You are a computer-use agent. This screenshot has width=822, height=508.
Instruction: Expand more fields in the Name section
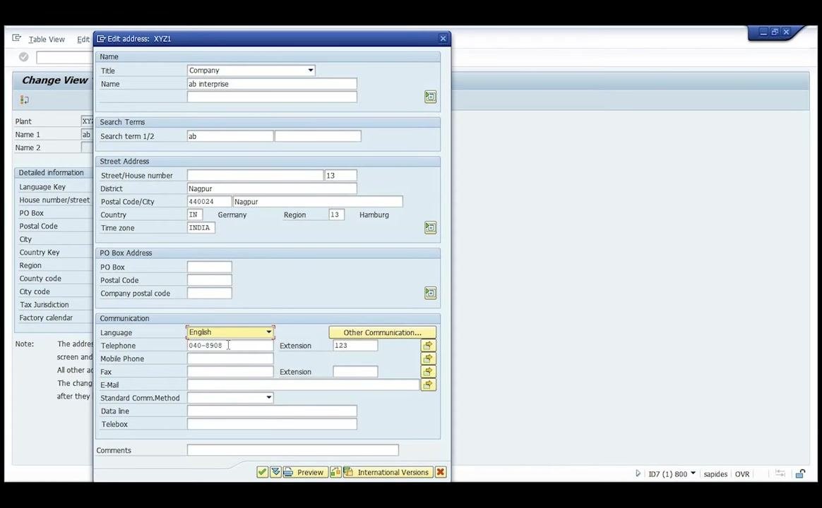(x=430, y=97)
